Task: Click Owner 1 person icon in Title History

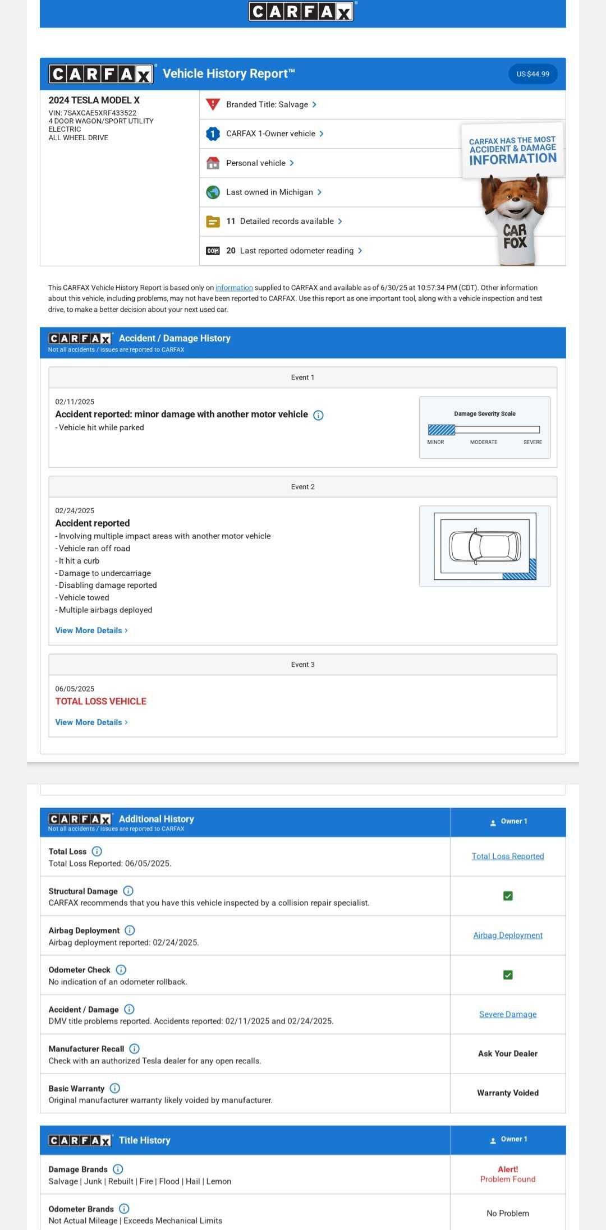Action: (x=493, y=1140)
